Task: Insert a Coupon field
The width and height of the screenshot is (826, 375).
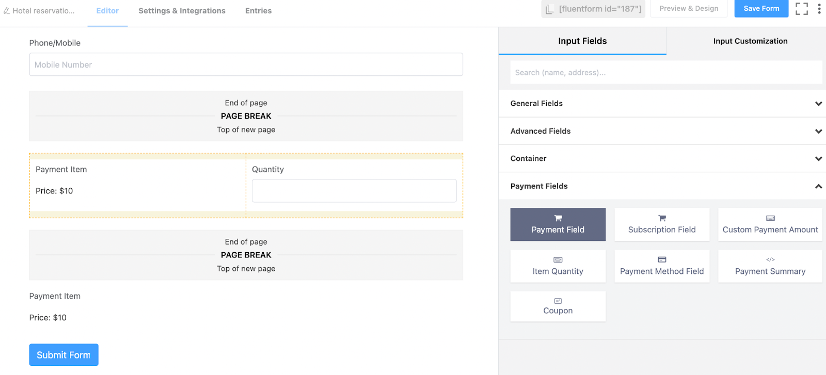Action: [558, 306]
